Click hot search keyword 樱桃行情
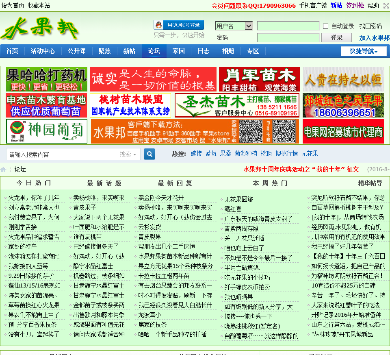The width and height of the screenshot is (390, 355). [x=286, y=154]
